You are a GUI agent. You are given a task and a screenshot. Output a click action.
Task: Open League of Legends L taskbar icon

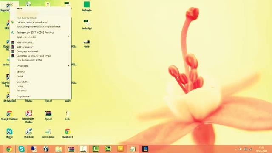coord(145,149)
